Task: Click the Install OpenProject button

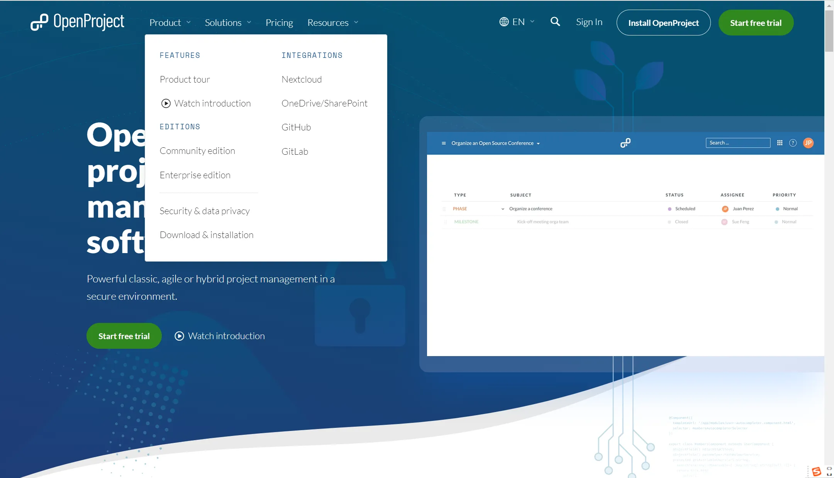Action: [x=663, y=23]
